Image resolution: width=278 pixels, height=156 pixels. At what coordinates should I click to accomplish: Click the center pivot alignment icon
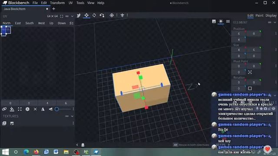(122, 16)
